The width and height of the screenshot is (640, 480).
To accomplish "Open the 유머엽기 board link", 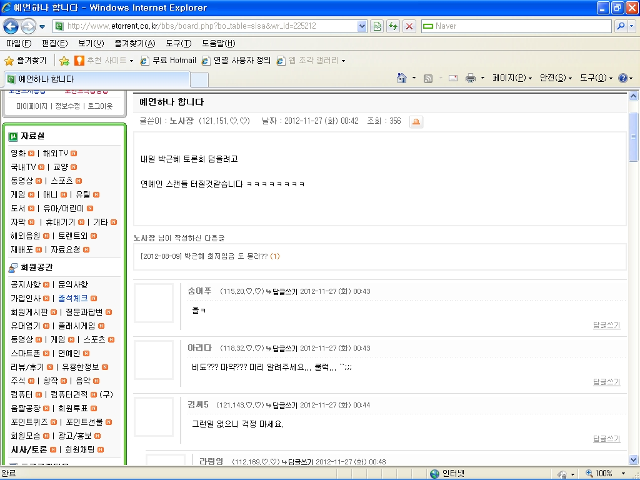I will pyautogui.click(x=25, y=326).
